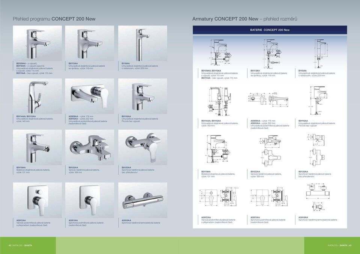Screen dimensions: 360x254
Task: Select the B0122AA bath mixer dimension drawing
Action: (270, 151)
